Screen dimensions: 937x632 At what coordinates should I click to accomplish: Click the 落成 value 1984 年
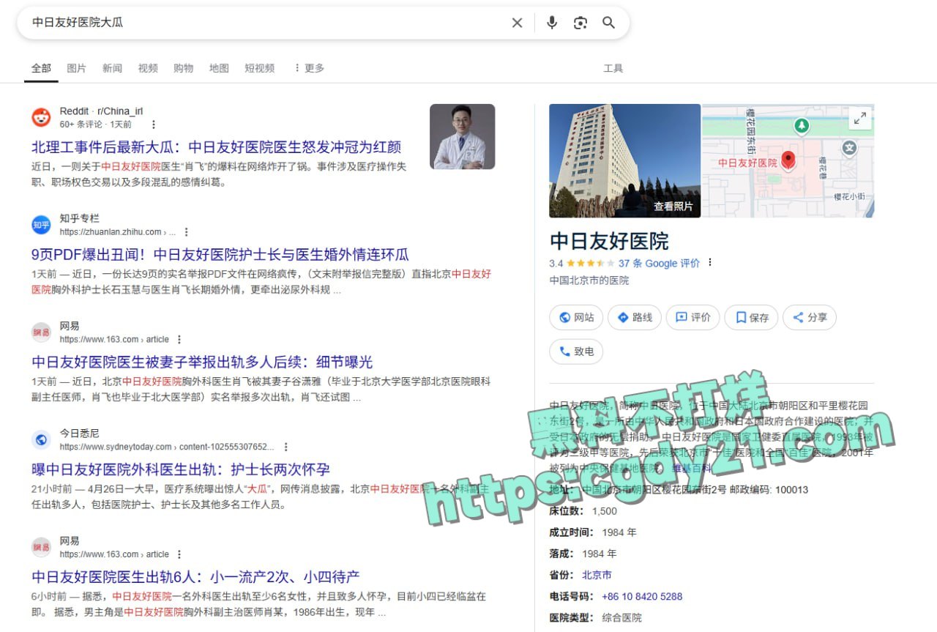click(599, 554)
